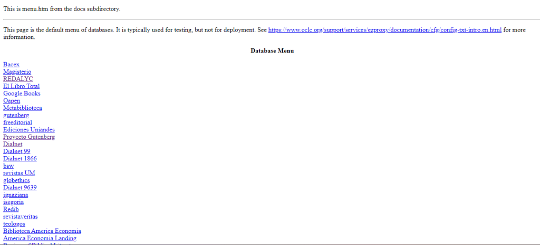Go to the Oapen database
The height and width of the screenshot is (245, 540).
[x=12, y=100]
